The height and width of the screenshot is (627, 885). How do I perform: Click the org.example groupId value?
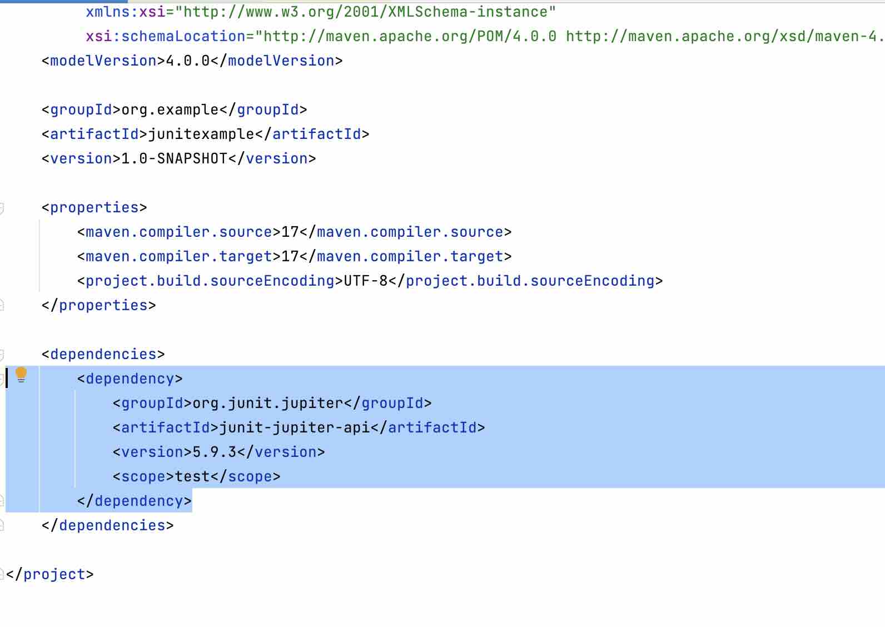pyautogui.click(x=170, y=110)
